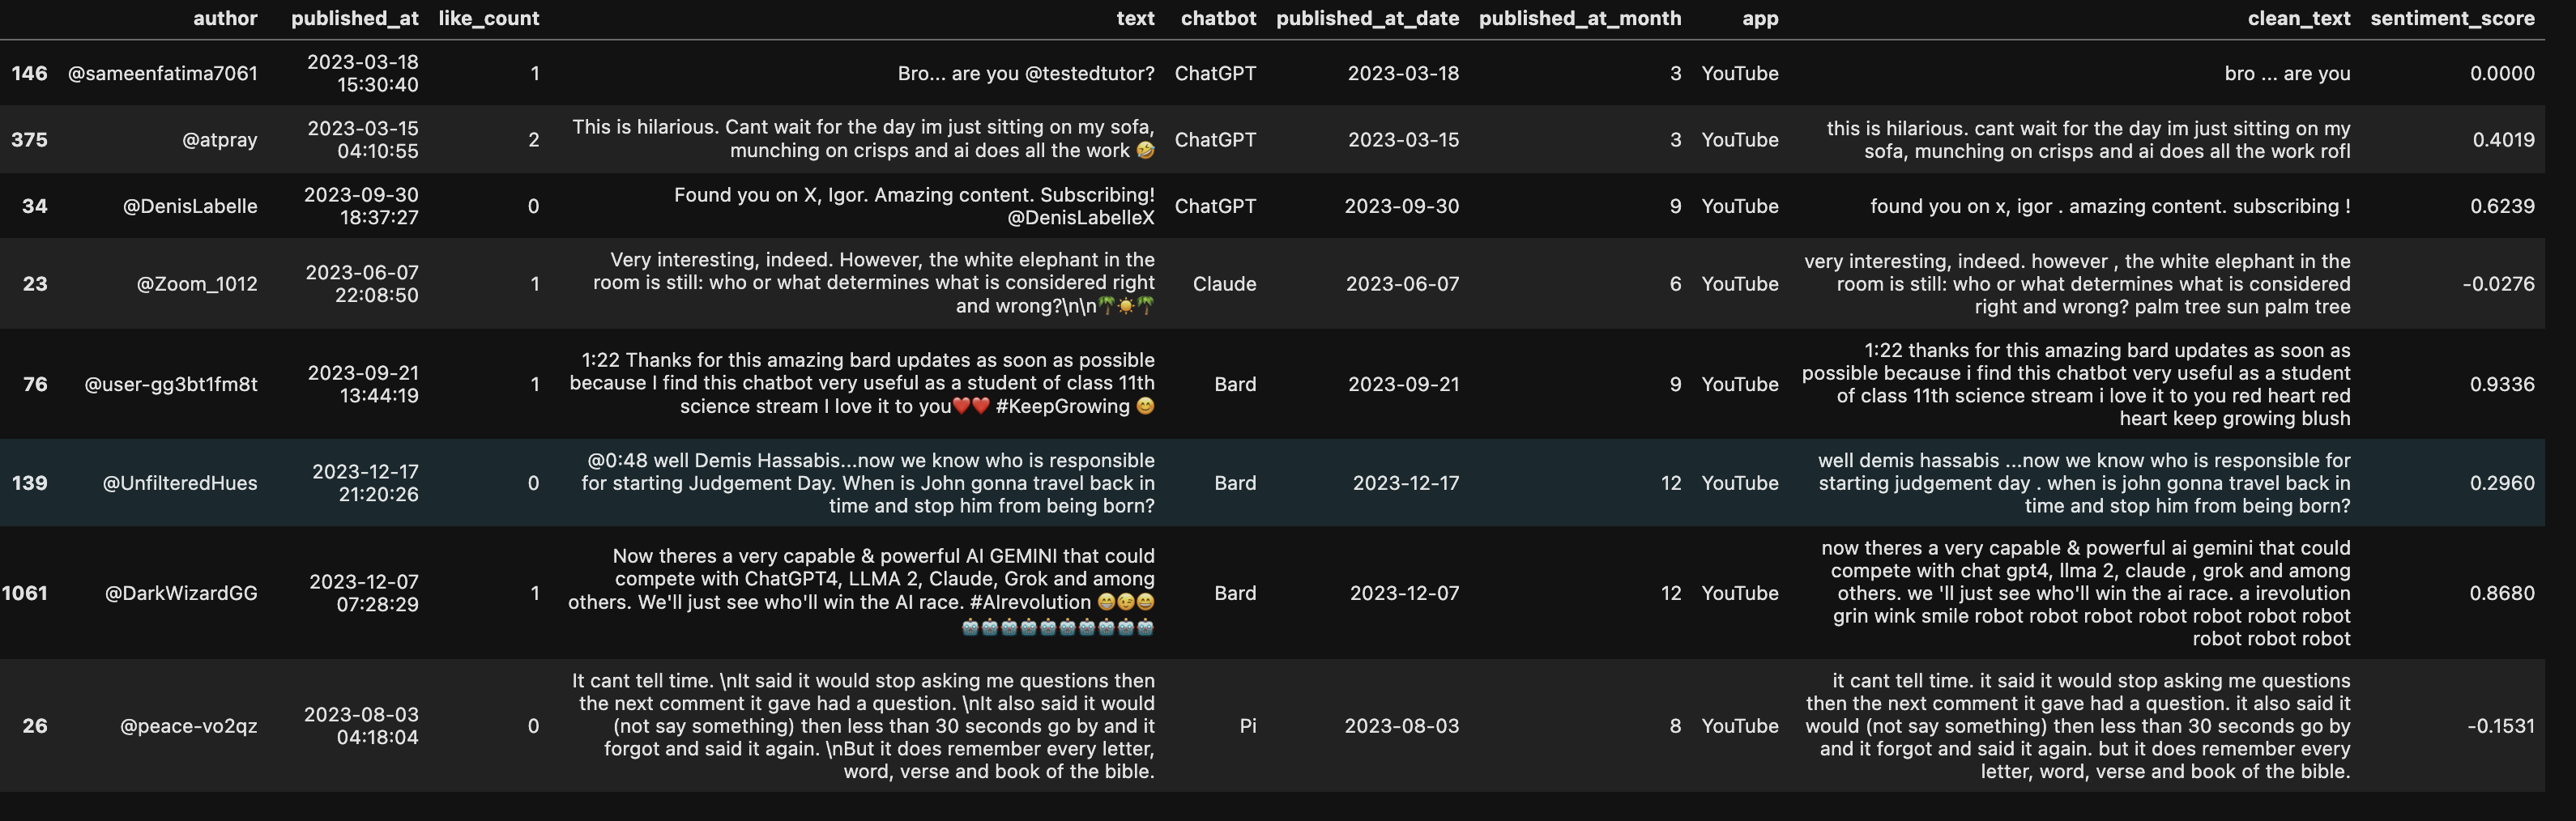Select text cell "Bro... are you @testedtutor?"
The image size is (2576, 821).
[x=1026, y=73]
